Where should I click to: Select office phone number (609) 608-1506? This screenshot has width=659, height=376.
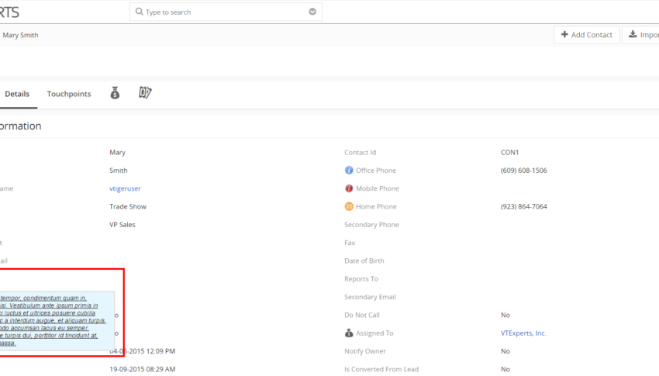pyautogui.click(x=523, y=170)
